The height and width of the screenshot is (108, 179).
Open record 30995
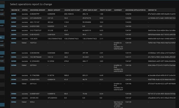tap(14, 30)
